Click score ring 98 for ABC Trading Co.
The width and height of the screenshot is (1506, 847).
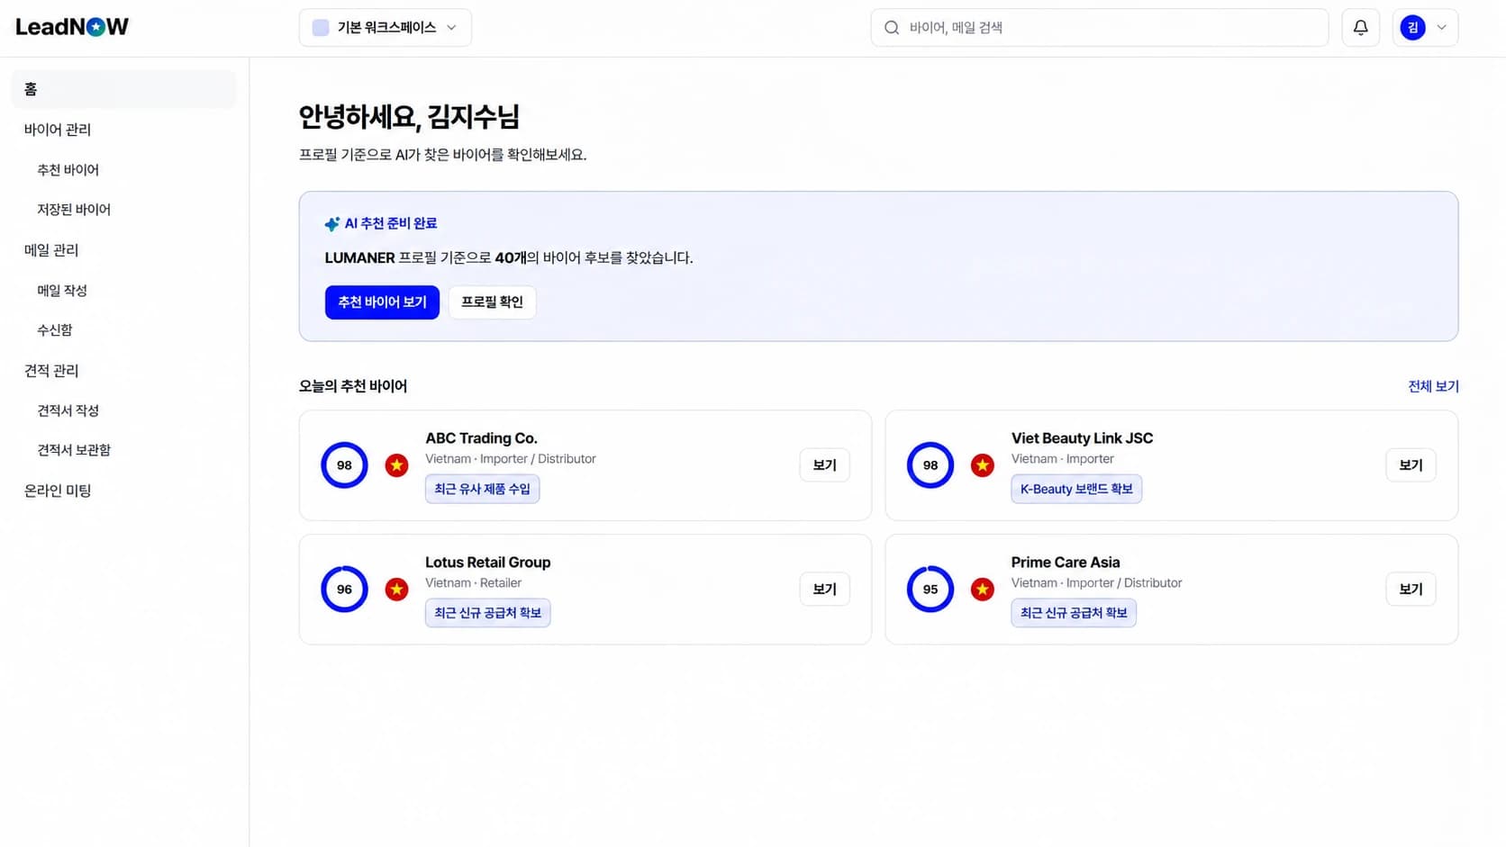tap(344, 465)
